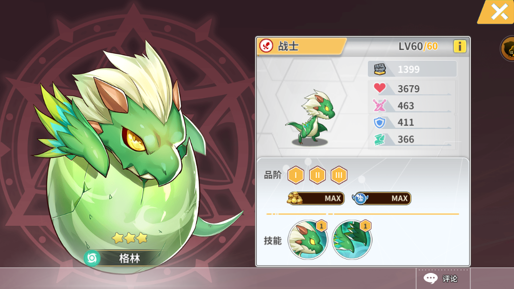Select rank I hexagon badge

(296, 175)
